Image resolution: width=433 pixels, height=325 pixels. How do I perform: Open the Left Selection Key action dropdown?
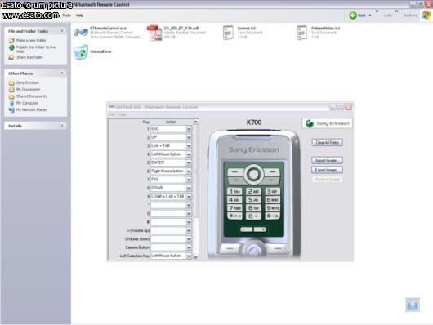pyautogui.click(x=189, y=256)
